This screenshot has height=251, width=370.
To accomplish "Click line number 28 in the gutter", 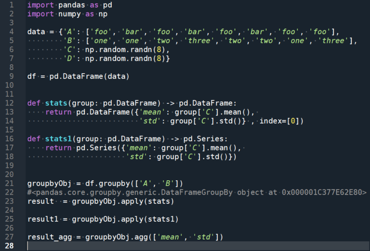I will coord(10,246).
